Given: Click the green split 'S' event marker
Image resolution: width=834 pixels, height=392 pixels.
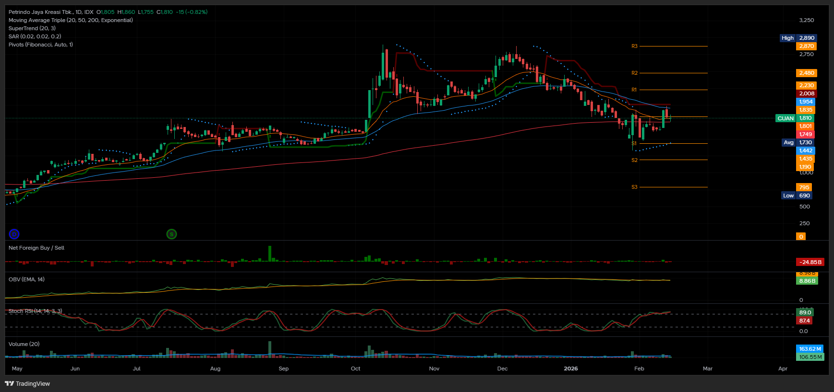Looking at the screenshot, I should [171, 234].
